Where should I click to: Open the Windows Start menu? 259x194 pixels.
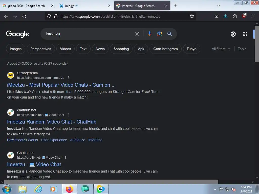click(7, 189)
